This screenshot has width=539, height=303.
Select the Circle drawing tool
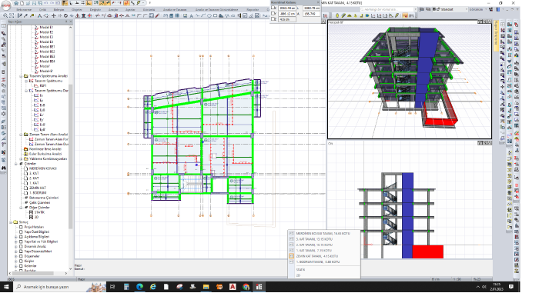click(x=209, y=15)
